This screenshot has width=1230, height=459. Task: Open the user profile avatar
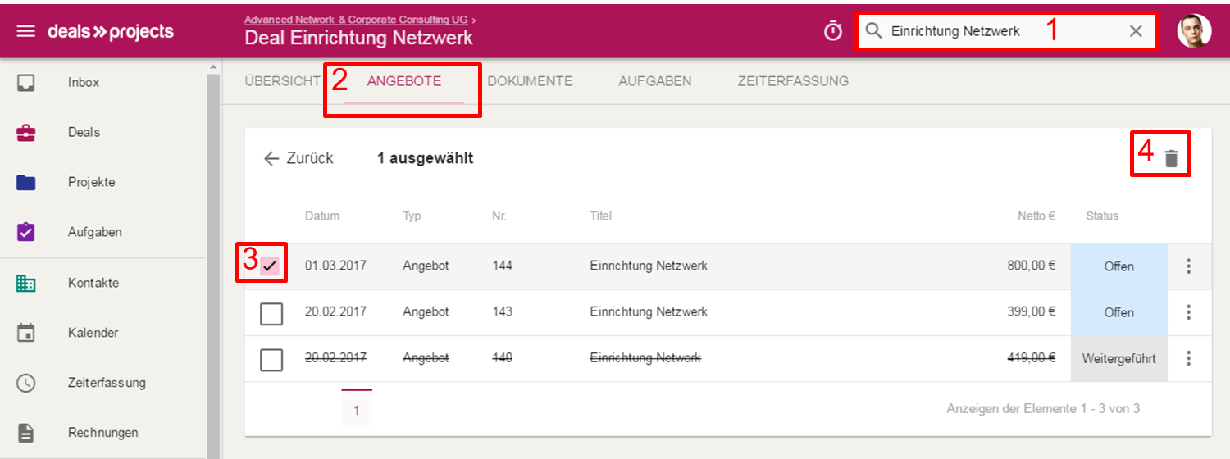click(x=1194, y=31)
